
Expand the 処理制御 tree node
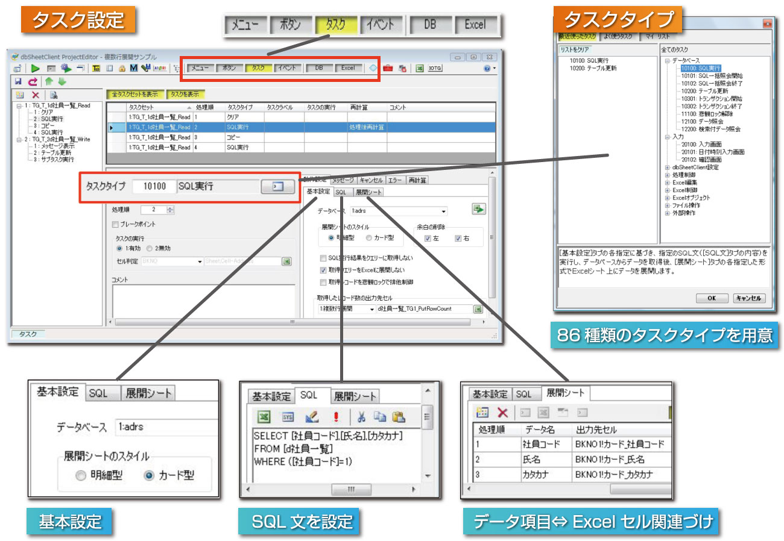666,175
